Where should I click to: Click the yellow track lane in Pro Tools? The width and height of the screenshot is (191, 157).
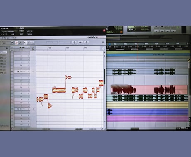[x=147, y=105]
